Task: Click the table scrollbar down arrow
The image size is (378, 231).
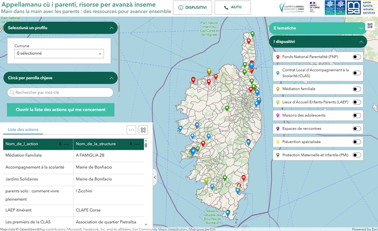Action: tap(146, 224)
